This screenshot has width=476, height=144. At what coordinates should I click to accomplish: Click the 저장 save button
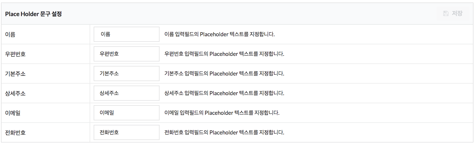[x=453, y=14]
